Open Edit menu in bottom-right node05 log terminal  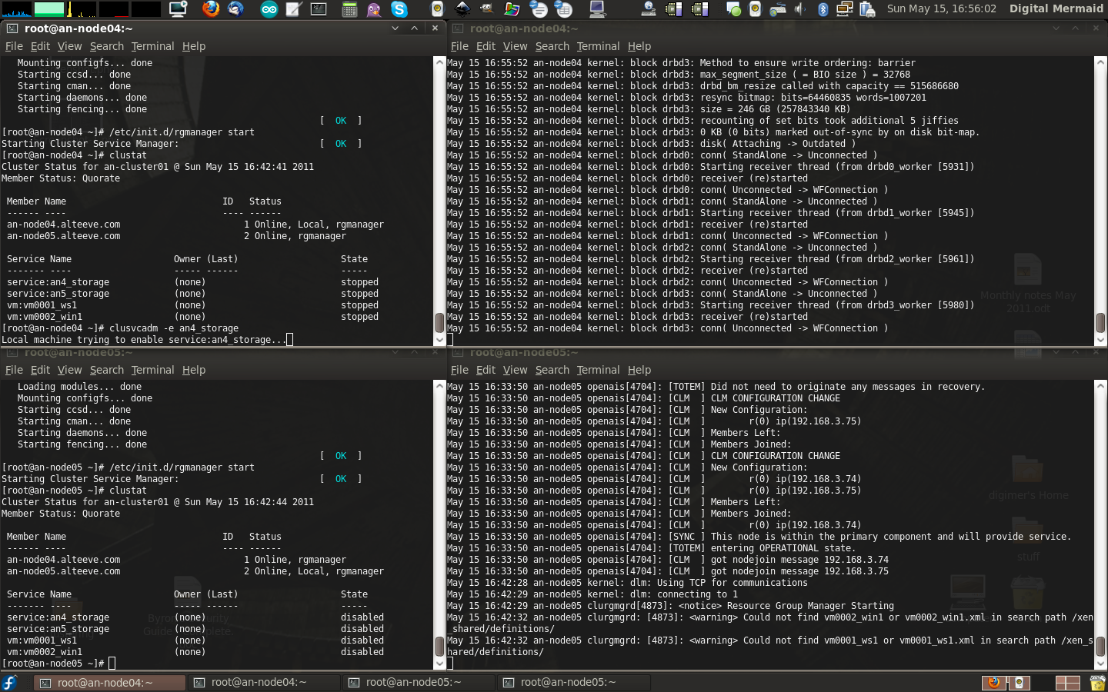pyautogui.click(x=486, y=370)
